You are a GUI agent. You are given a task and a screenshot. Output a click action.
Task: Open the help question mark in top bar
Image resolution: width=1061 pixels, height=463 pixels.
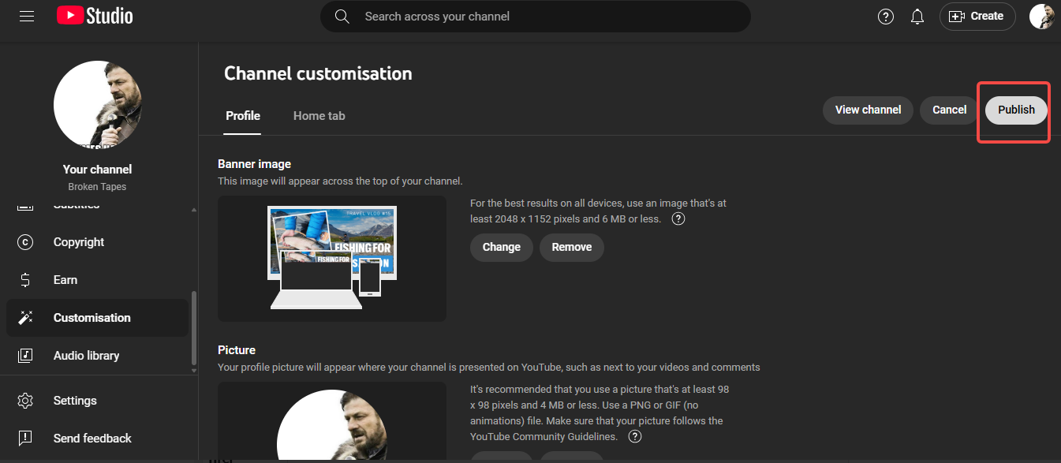click(x=885, y=16)
